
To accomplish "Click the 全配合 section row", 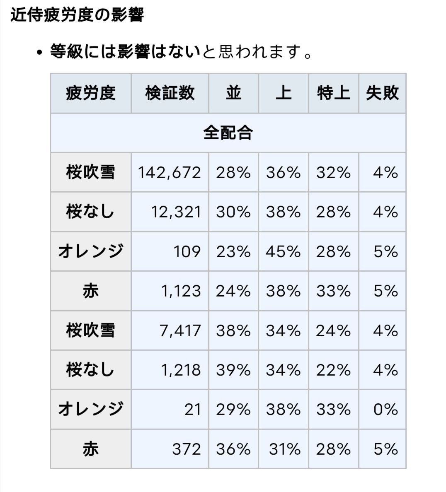I will (228, 133).
